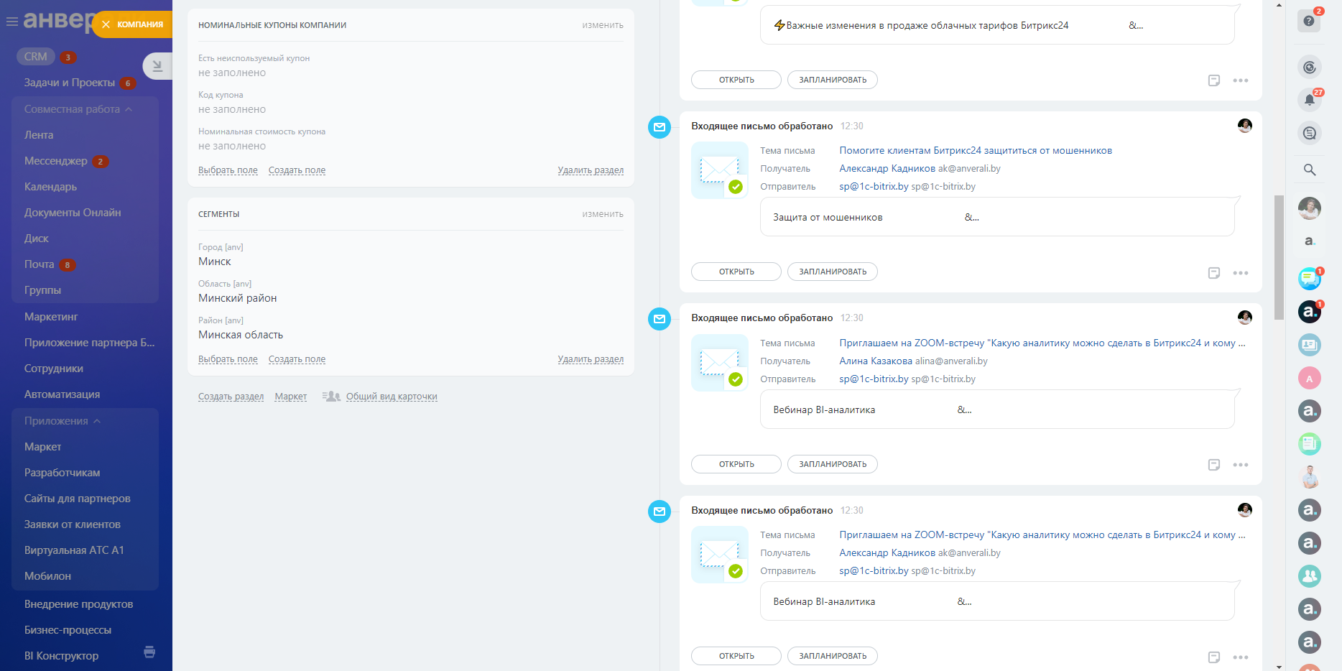Open email subject about защититься от мошенников

pos(975,150)
